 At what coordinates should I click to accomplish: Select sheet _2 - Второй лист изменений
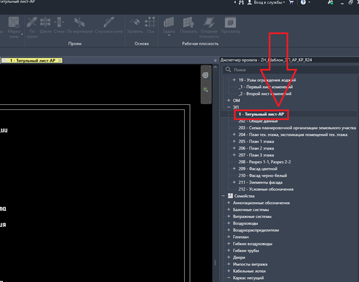coord(265,94)
